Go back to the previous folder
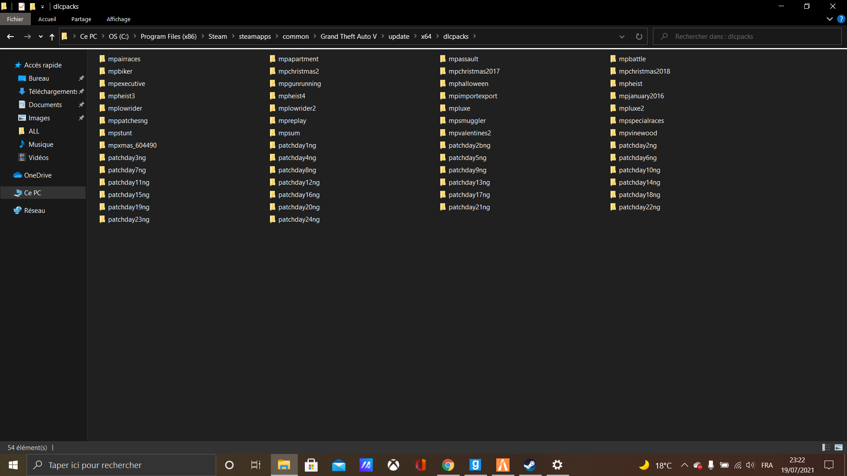The width and height of the screenshot is (847, 476). point(11,37)
